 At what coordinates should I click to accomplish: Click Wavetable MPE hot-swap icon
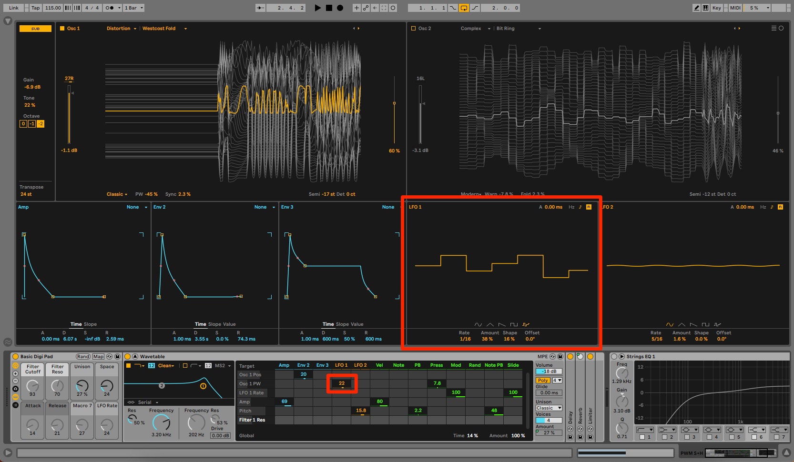click(552, 356)
